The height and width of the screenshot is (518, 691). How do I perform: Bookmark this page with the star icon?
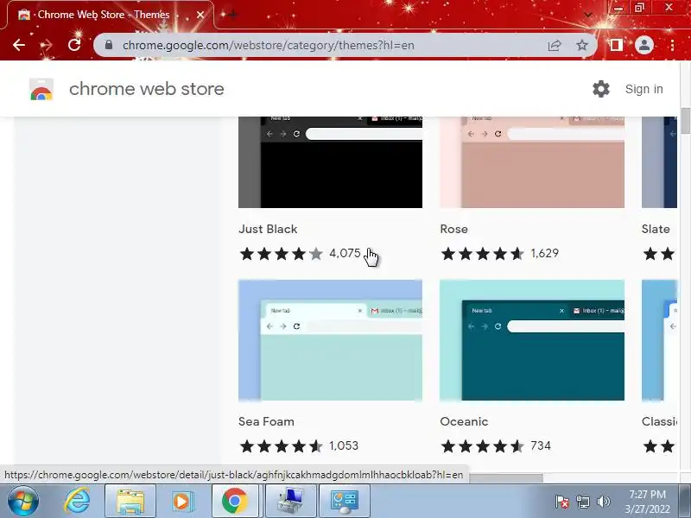click(582, 45)
